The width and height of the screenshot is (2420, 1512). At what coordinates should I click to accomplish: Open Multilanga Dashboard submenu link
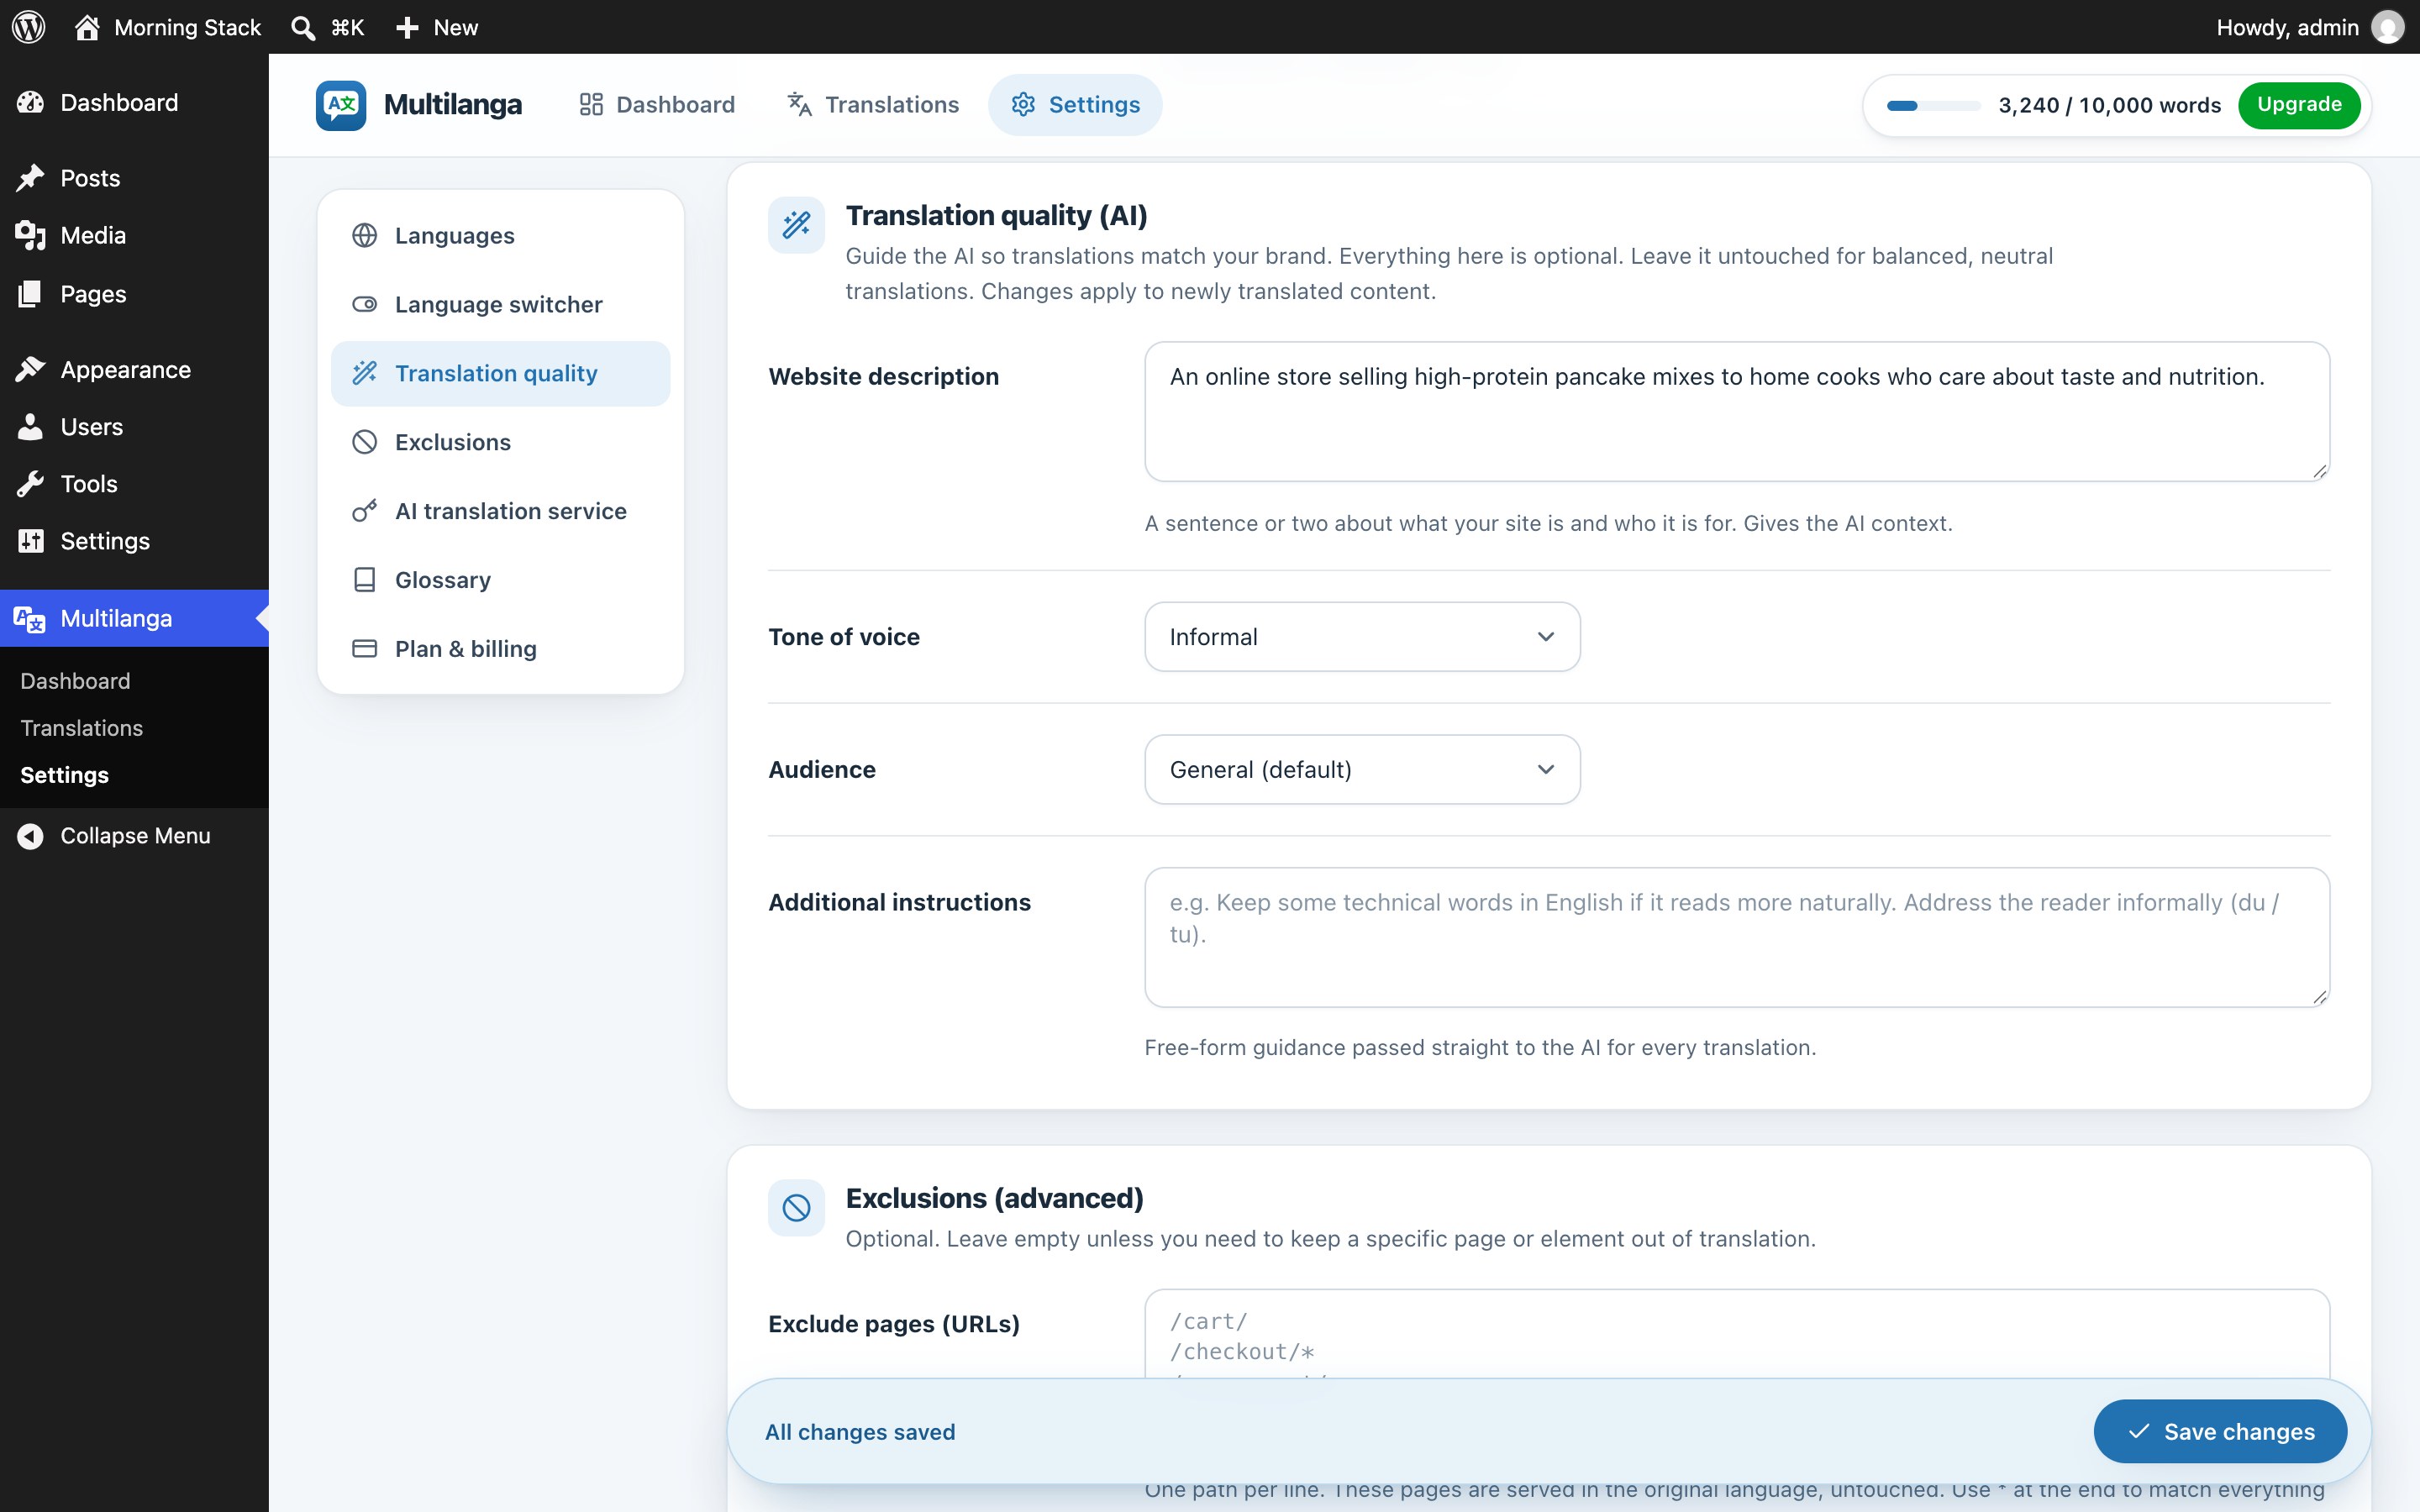[x=75, y=681]
